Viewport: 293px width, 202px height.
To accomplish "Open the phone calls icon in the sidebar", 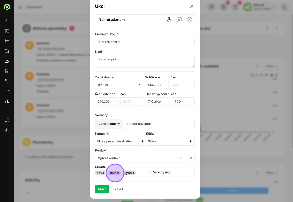I will point(7,81).
